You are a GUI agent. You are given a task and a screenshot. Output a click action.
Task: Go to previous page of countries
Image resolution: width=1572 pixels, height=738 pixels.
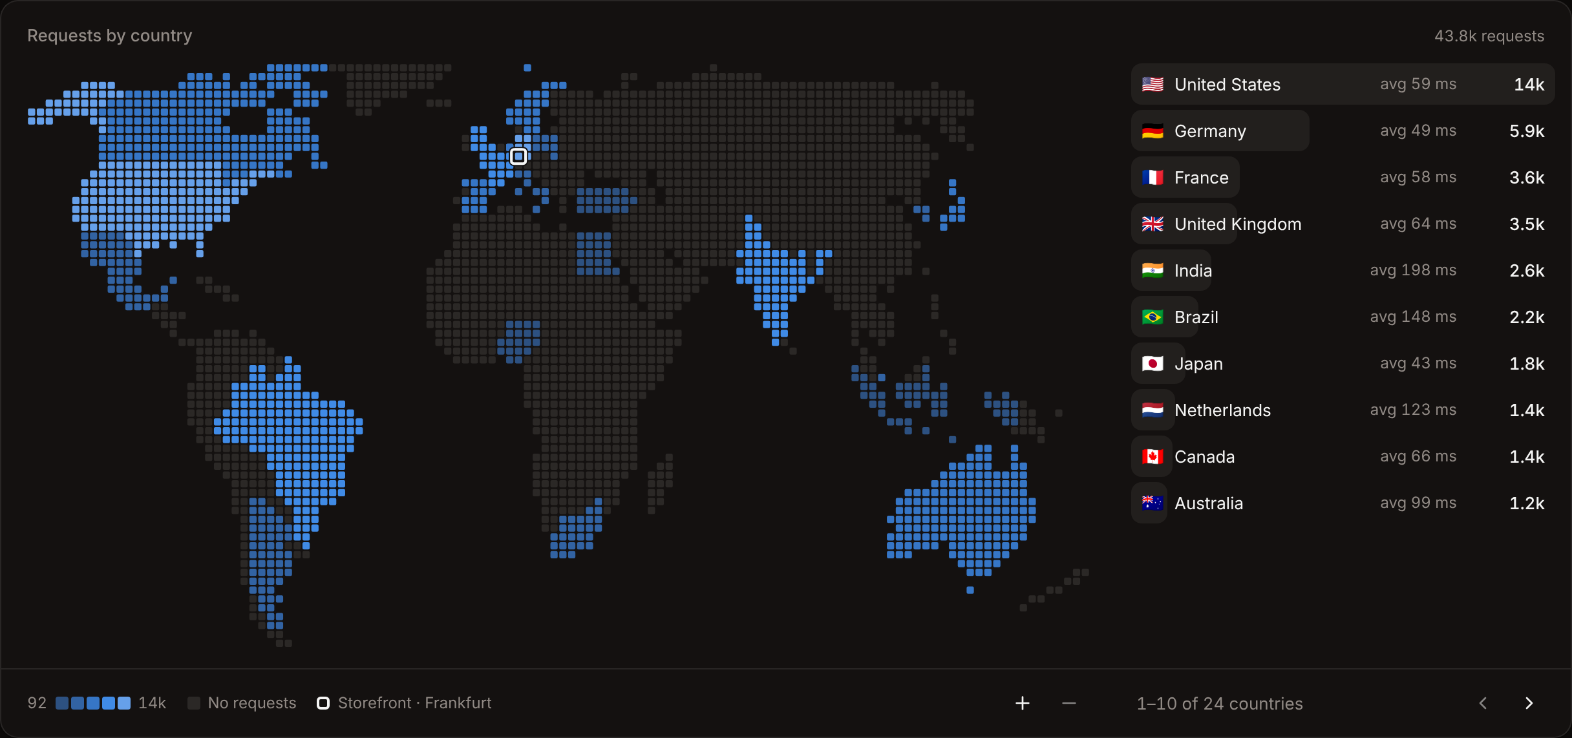coord(1483,703)
